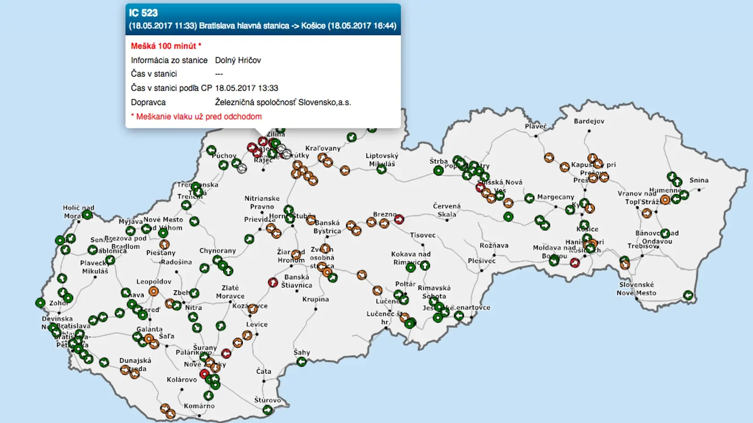Click the Rimavská Sobota city label

pos(434,292)
